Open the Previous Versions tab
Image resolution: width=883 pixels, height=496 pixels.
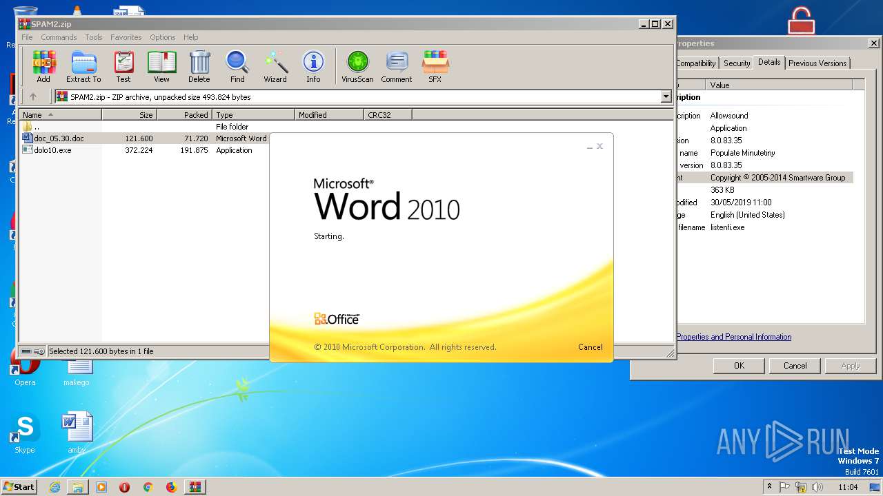[x=817, y=63]
